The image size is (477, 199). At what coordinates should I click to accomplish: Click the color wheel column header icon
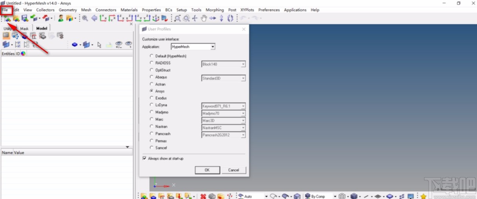[x=23, y=54]
